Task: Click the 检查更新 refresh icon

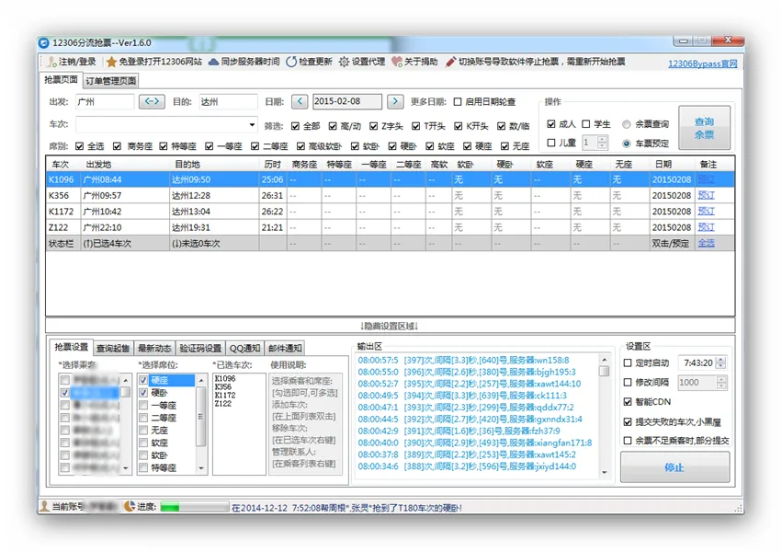Action: point(291,63)
